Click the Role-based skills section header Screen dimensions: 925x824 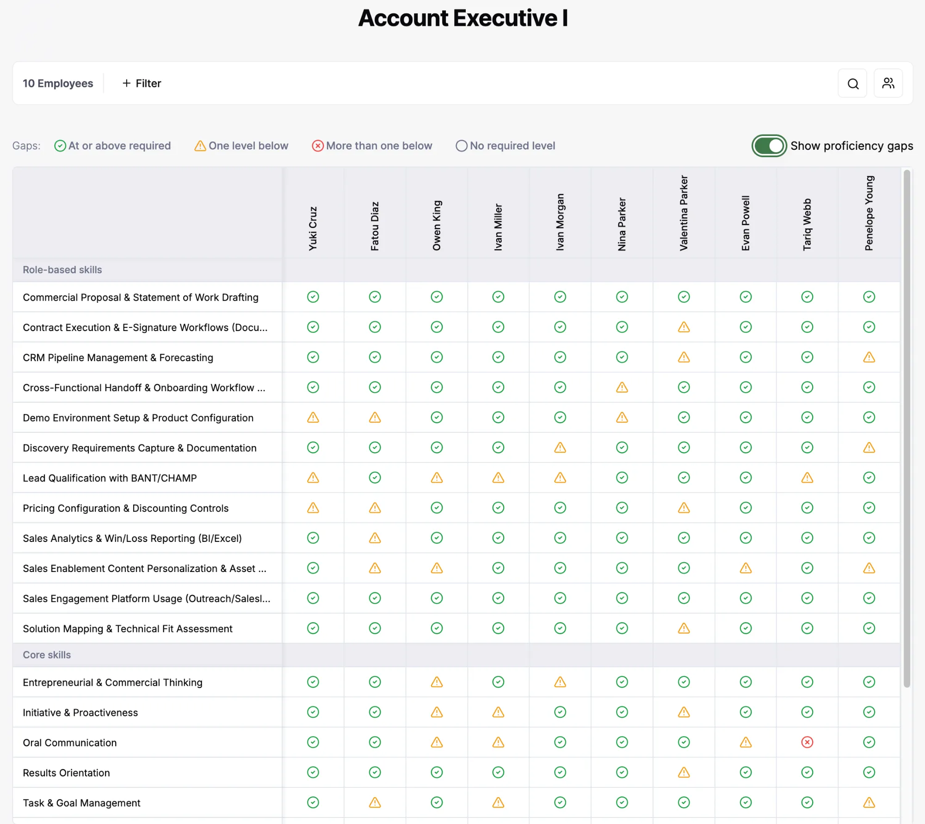point(62,270)
